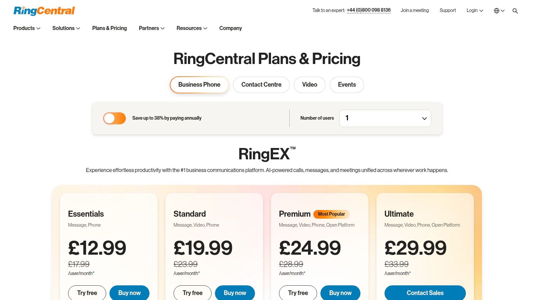This screenshot has width=534, height=300.
Task: Expand the Products menu
Action: click(27, 28)
